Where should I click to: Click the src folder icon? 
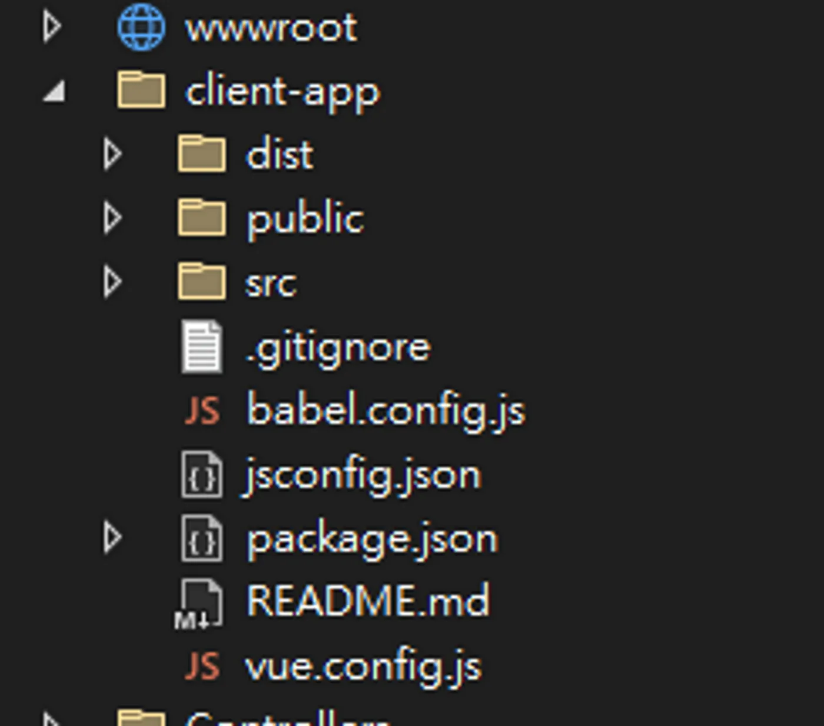click(x=202, y=281)
